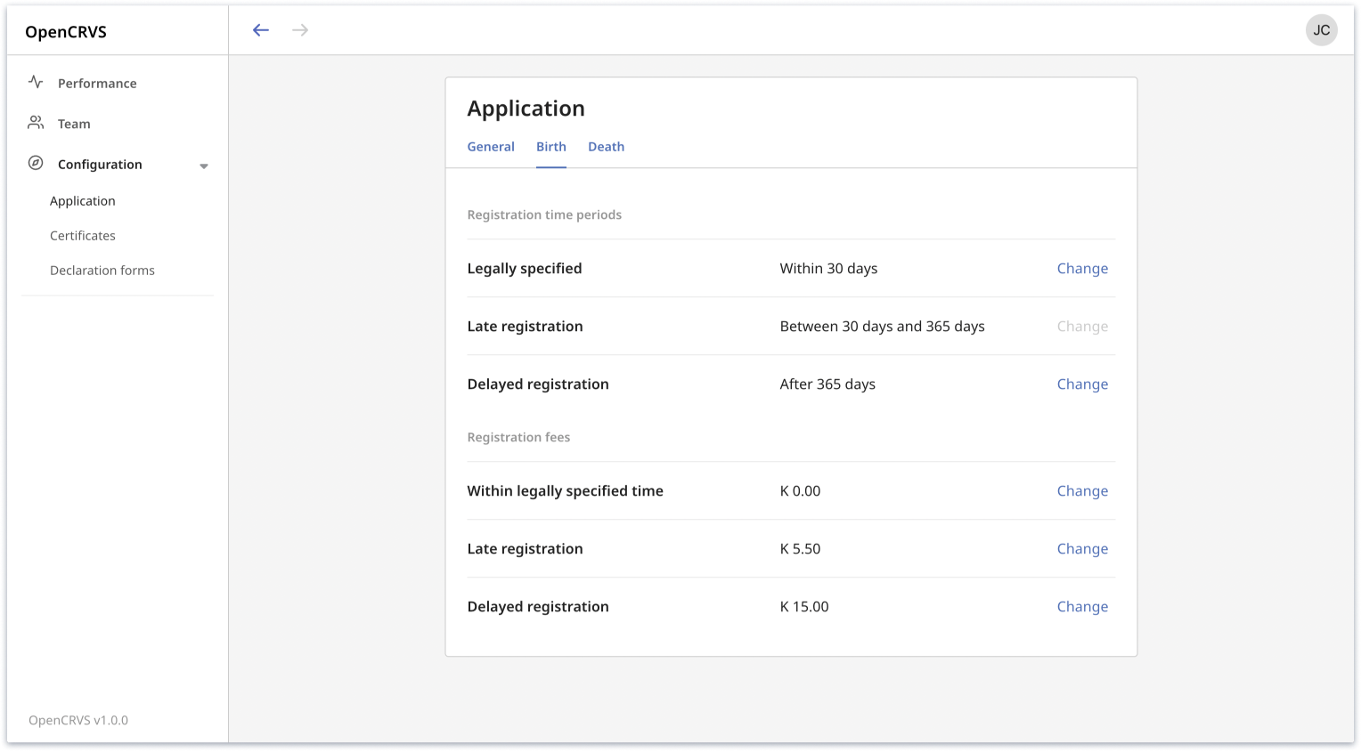Click the Configuration compass icon
The image size is (1361, 752).
click(36, 163)
